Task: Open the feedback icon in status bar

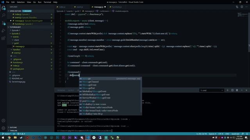Action: 243,134
